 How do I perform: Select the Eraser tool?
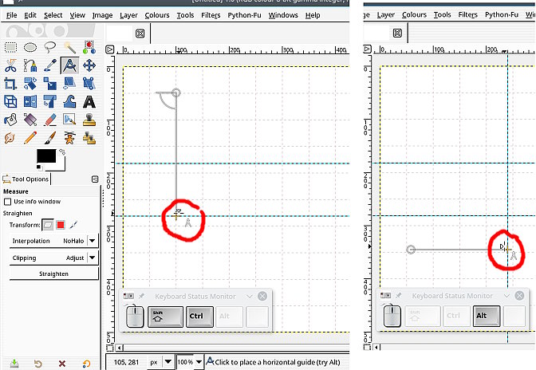click(x=50, y=120)
